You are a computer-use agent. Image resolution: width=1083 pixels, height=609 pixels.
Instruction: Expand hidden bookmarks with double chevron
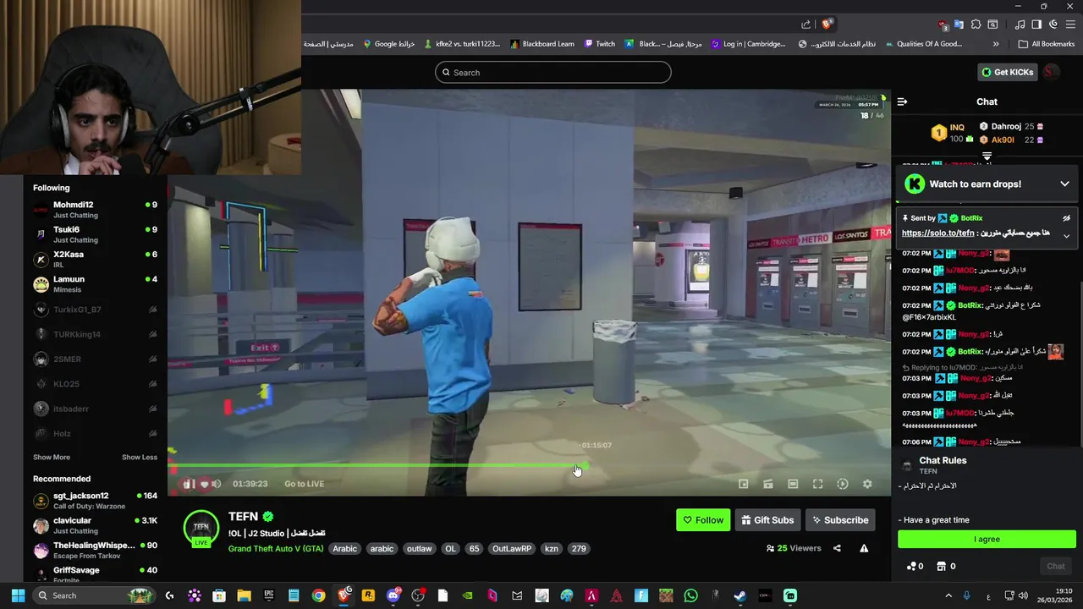click(x=996, y=44)
